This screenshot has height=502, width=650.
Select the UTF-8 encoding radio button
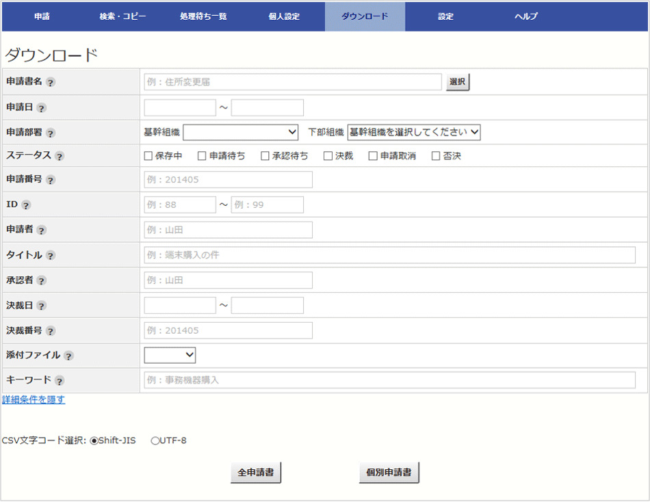pyautogui.click(x=155, y=440)
